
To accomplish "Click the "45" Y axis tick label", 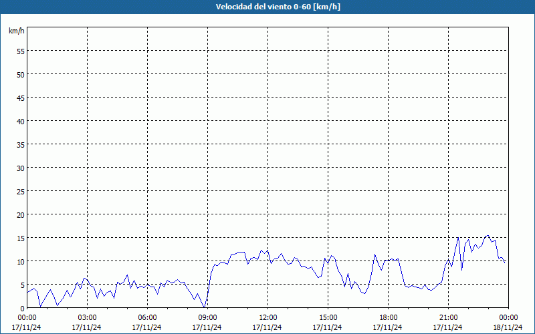I will coord(21,98).
